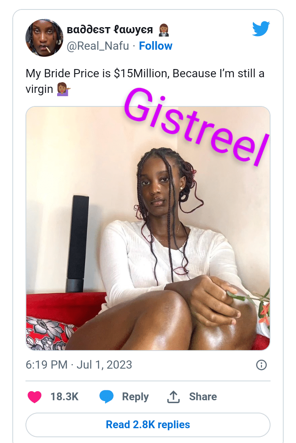Click the Reply text label
Image resolution: width=296 pixels, height=443 pixels.
coord(135,397)
